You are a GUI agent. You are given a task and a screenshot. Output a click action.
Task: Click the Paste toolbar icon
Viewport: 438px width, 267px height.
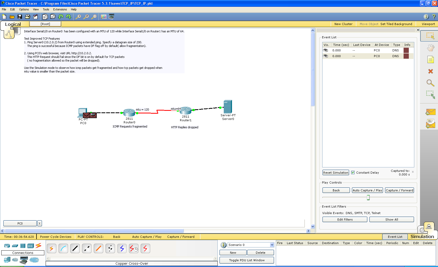[53, 17]
